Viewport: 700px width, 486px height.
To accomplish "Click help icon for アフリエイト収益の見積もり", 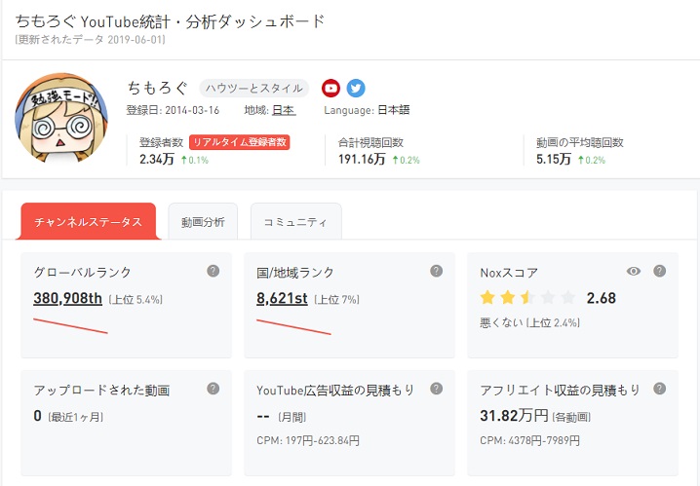I will click(x=659, y=389).
